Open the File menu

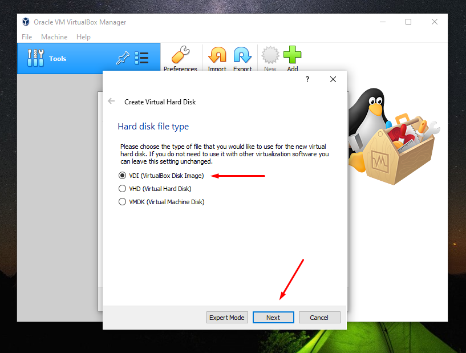click(x=26, y=36)
